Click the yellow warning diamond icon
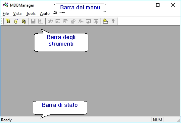The width and height of the screenshot is (181, 123). point(106,21)
